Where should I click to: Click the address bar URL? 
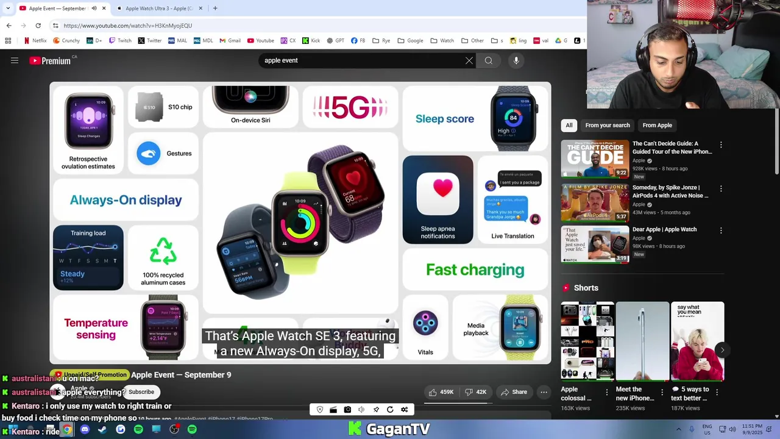pos(127,26)
